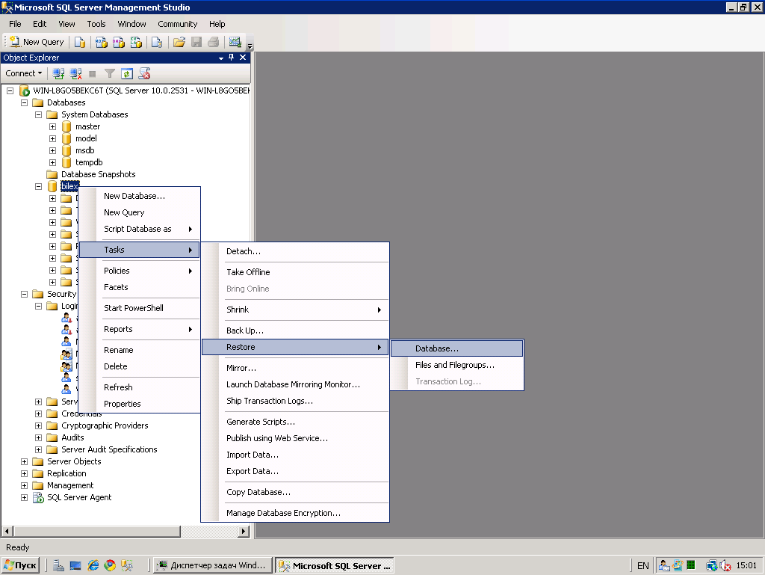
Task: Click the Analysis Services XMLA Query icon
Action: pyautogui.click(x=136, y=42)
